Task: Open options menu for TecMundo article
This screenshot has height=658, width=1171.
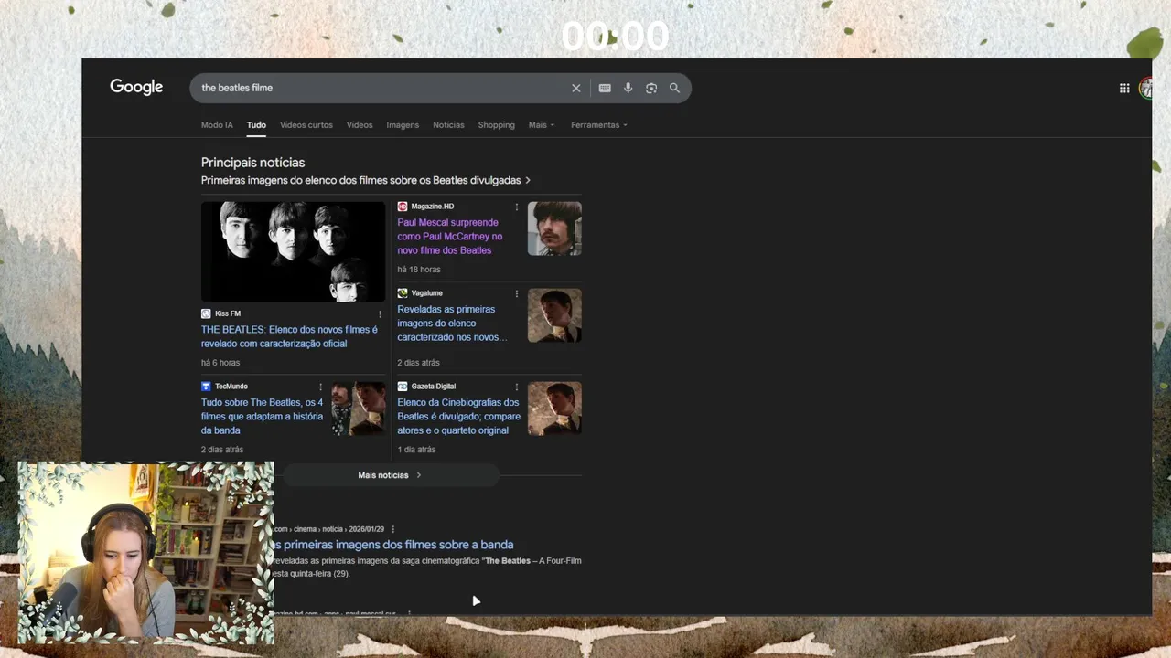Action: 320,387
